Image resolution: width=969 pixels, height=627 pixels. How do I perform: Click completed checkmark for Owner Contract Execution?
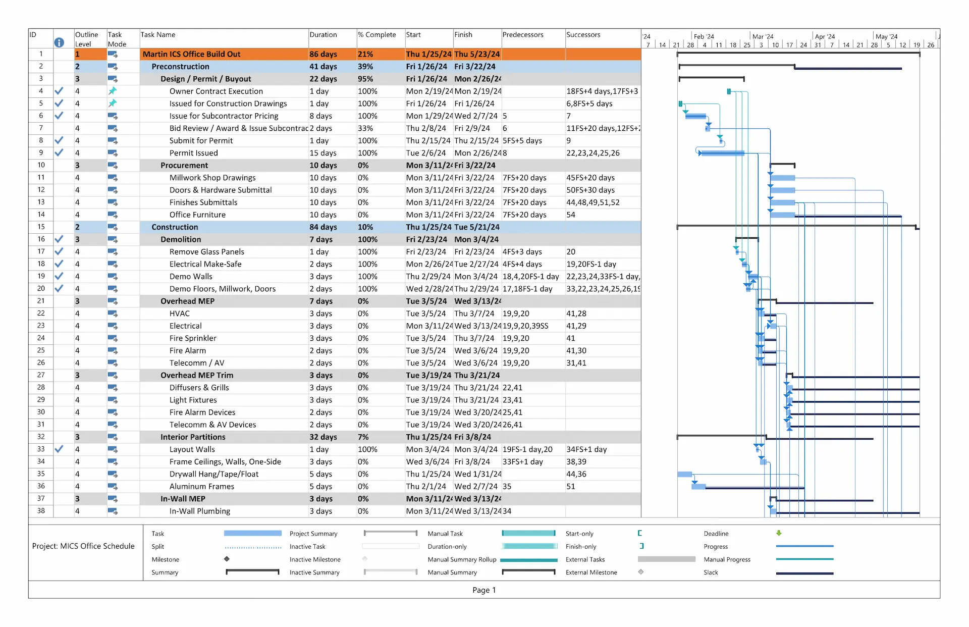[59, 91]
